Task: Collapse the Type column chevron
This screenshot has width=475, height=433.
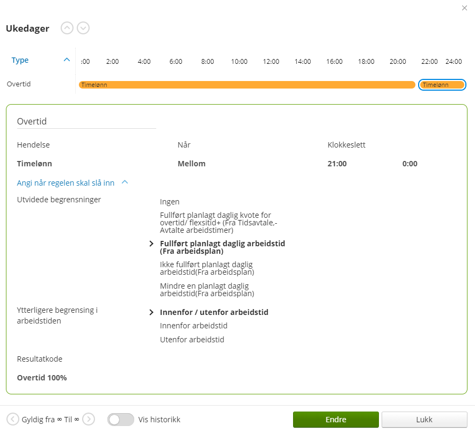Action: tap(67, 60)
